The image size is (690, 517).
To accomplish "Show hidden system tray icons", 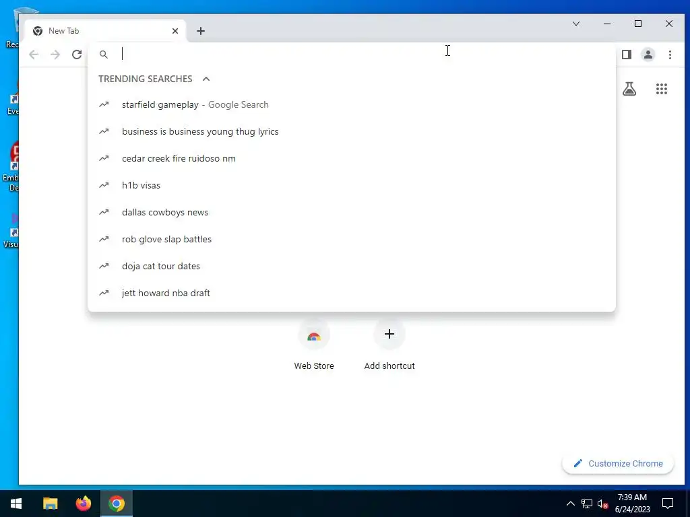I will (570, 504).
